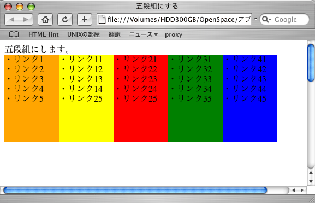Screen dimensions: 315x203
Task: Click the page icon in the address bar
Action: click(102, 19)
